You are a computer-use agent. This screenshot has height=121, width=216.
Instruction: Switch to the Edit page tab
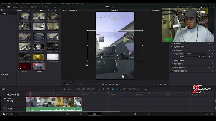[x=94, y=114]
